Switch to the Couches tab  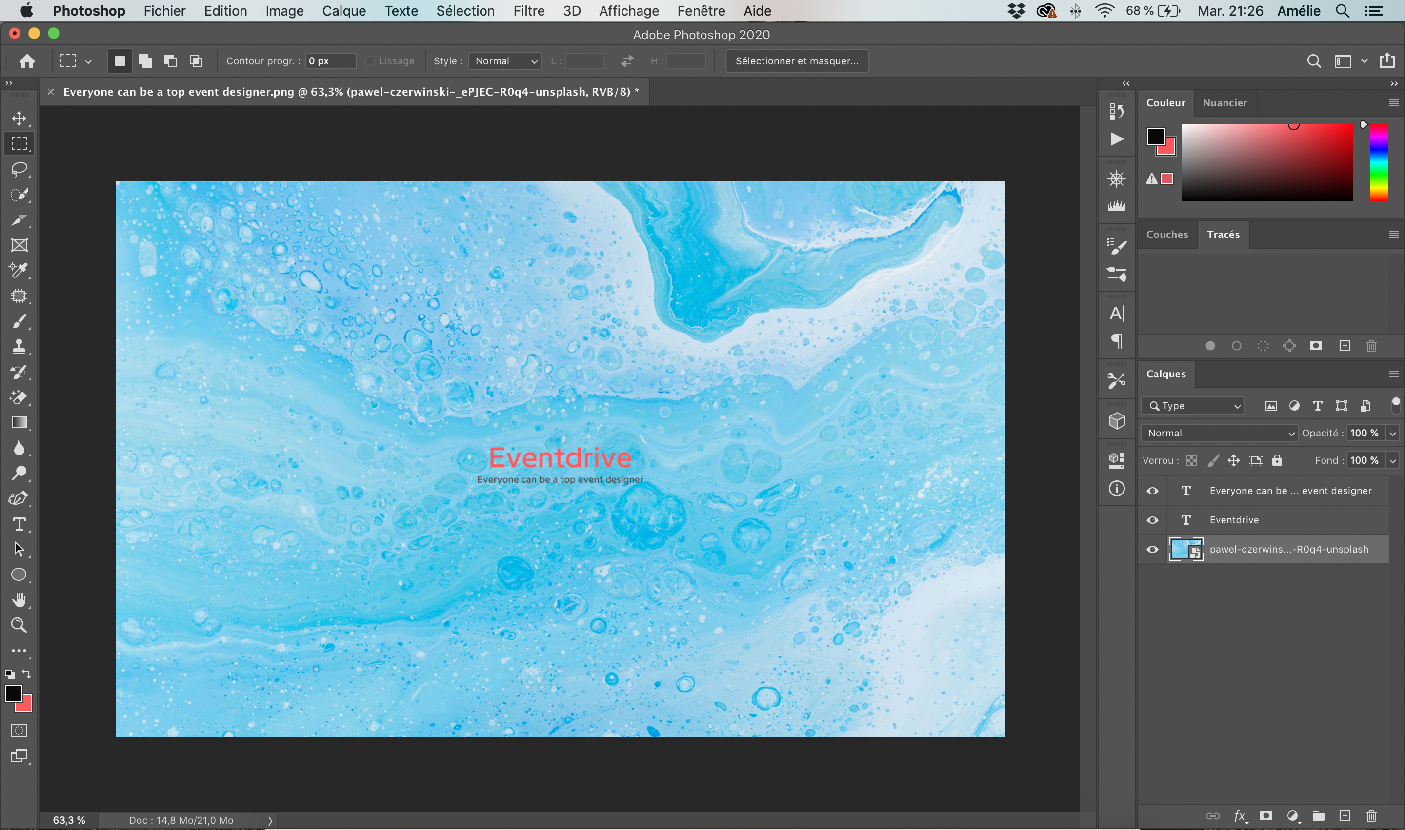(x=1166, y=235)
